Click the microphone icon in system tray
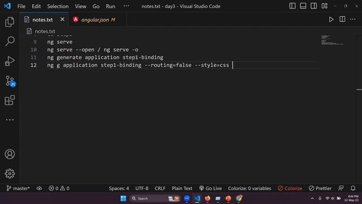 (320, 198)
